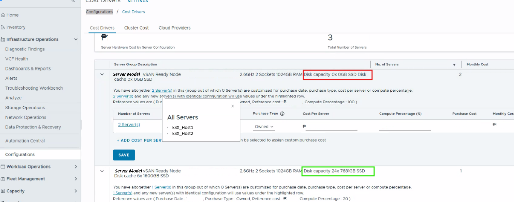Open the Inventory icon in sidebar

(3, 27)
